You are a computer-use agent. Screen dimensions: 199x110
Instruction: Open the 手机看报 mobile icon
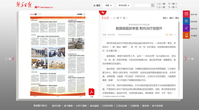coord(186,35)
